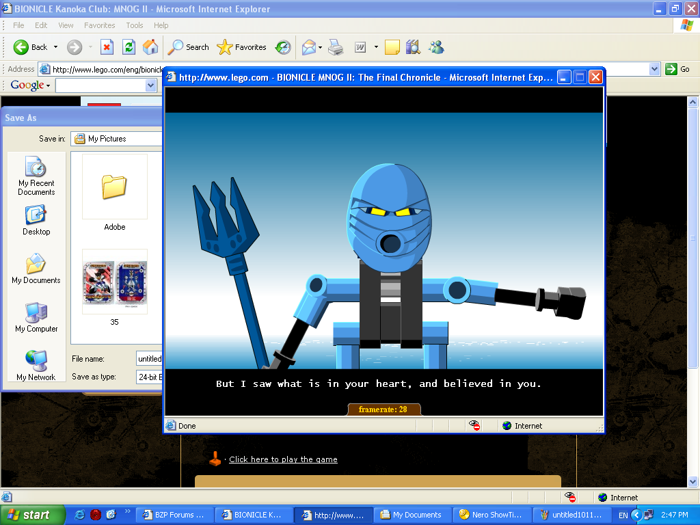Click the Forward arrow button
This screenshot has width=700, height=525.
click(x=75, y=47)
